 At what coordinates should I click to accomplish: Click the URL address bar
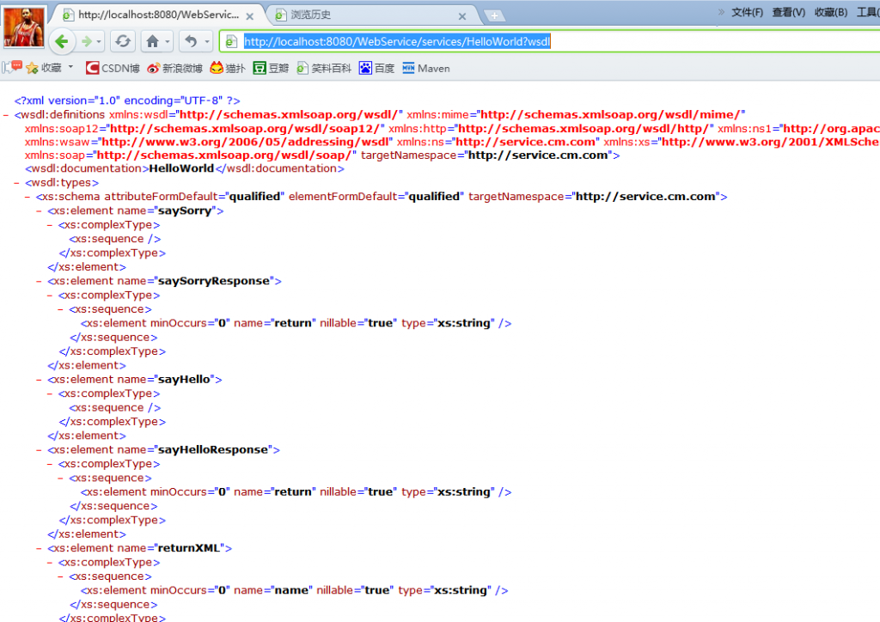point(550,41)
